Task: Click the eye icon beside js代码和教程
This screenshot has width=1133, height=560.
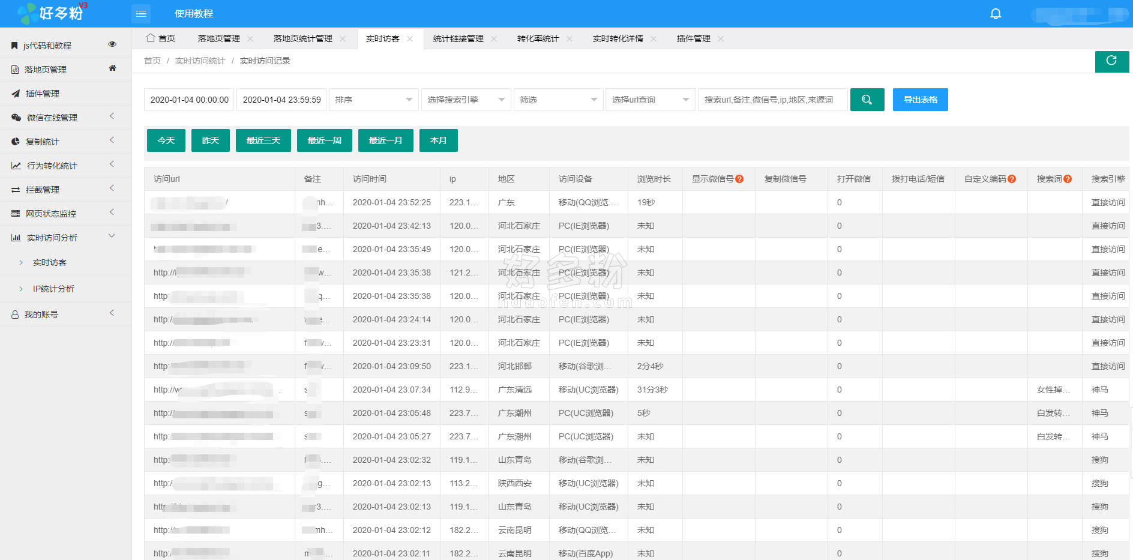Action: (x=112, y=44)
